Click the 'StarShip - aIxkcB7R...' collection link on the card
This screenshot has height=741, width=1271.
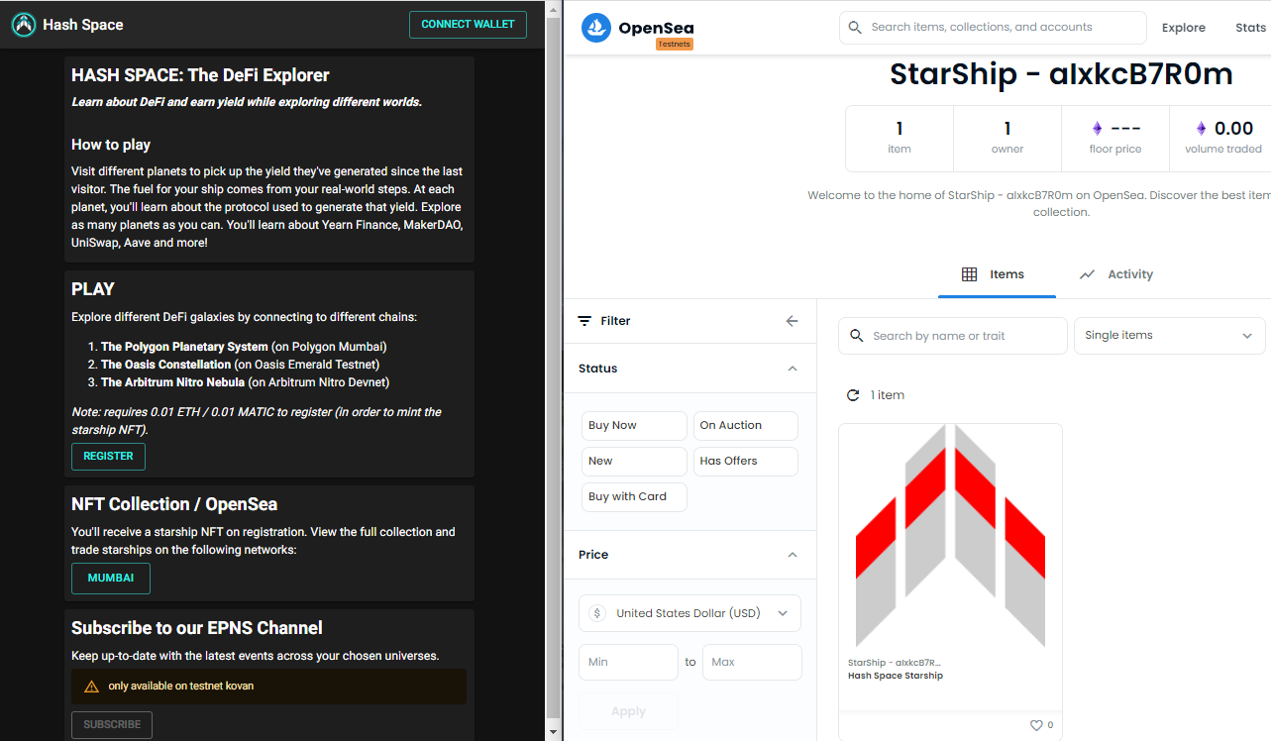(895, 663)
